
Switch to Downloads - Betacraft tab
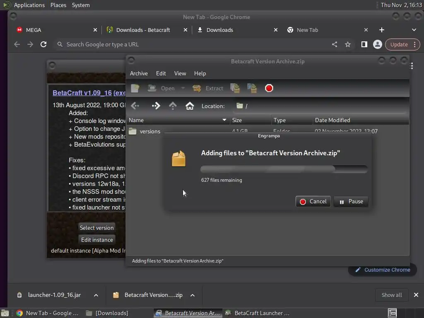(x=146, y=30)
